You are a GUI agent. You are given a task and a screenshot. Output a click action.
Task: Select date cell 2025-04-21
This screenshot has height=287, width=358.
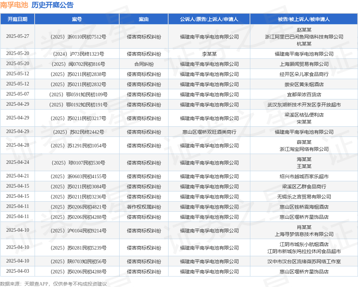[17, 176]
